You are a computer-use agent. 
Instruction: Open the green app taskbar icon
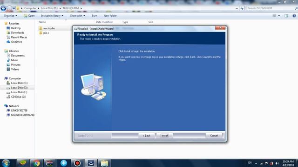[x=23, y=163]
